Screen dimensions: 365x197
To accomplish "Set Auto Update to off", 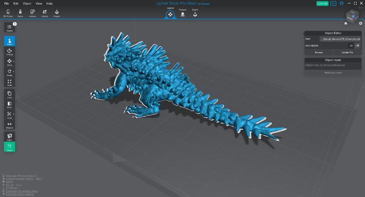I will pyautogui.click(x=357, y=45).
